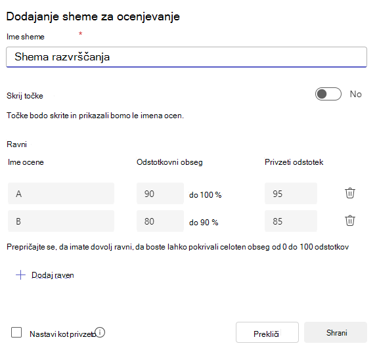This screenshot has height=352, width=377.
Task: Click the Prekliči button
Action: pos(267,332)
